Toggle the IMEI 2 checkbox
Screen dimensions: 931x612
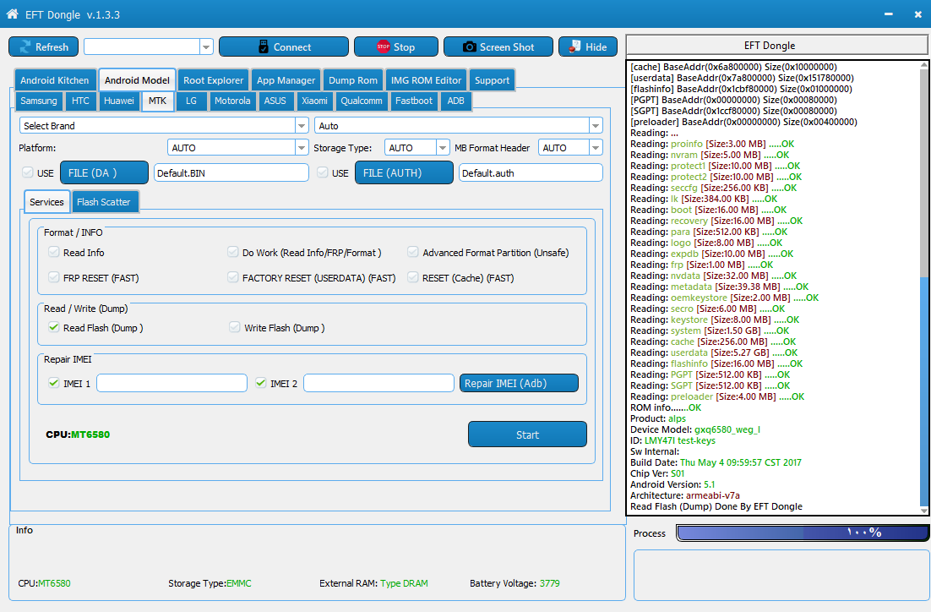point(261,383)
